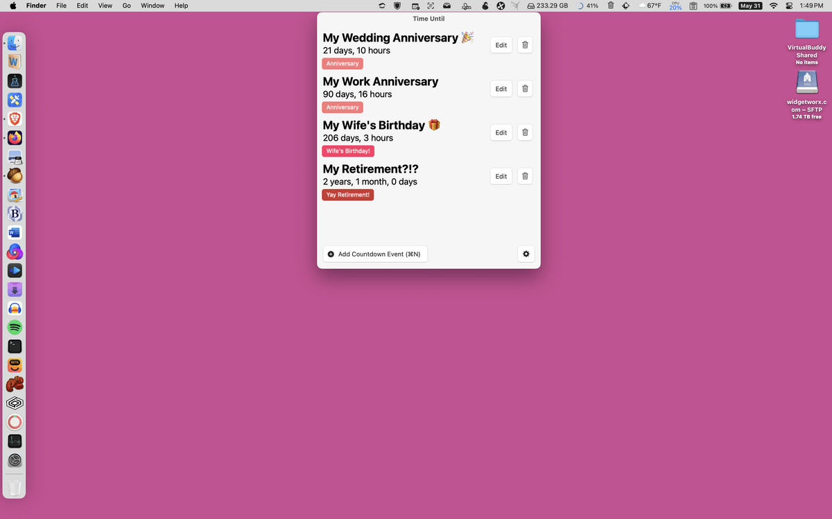The width and height of the screenshot is (832, 519).
Task: Open the Apple menu
Action: point(12,6)
